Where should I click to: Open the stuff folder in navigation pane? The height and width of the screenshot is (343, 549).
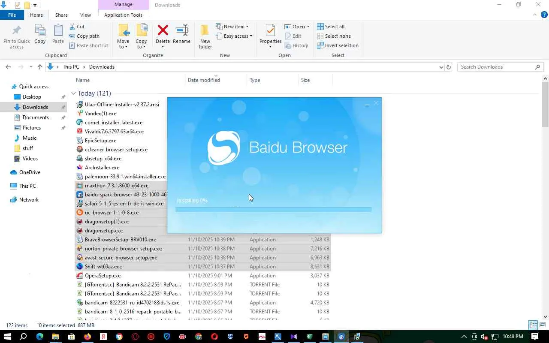[28, 148]
